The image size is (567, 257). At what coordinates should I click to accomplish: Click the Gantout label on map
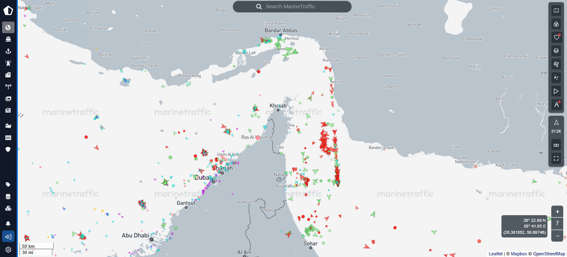pyautogui.click(x=186, y=203)
